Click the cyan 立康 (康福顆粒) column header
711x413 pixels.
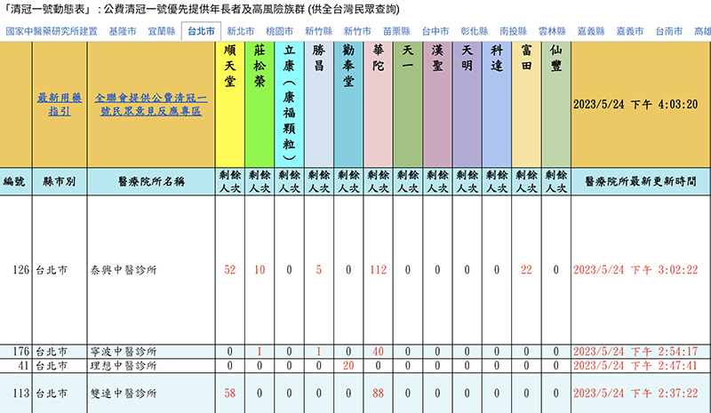click(290, 104)
